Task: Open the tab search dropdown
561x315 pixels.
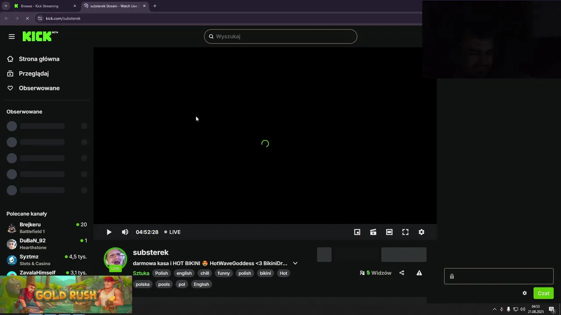Action: 6,6
